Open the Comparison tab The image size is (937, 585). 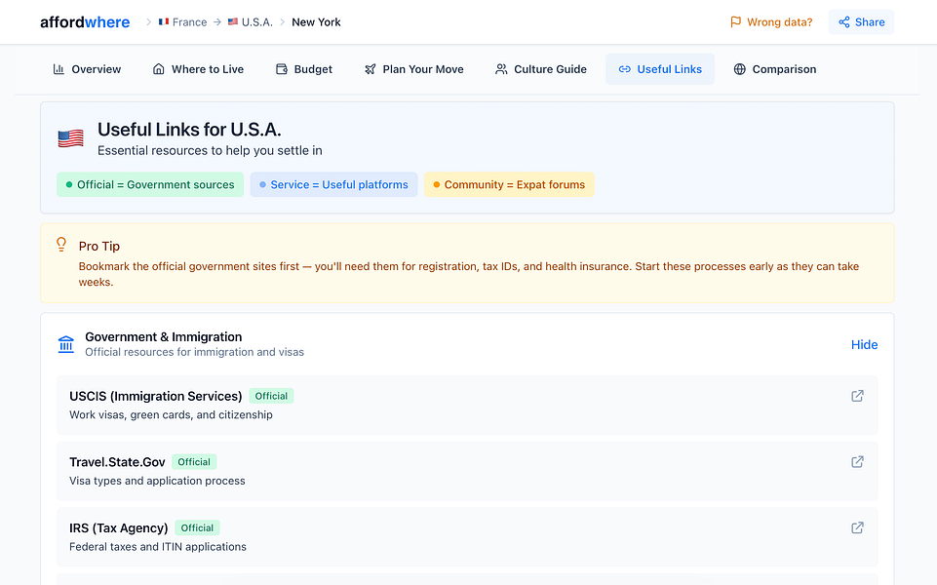[774, 69]
